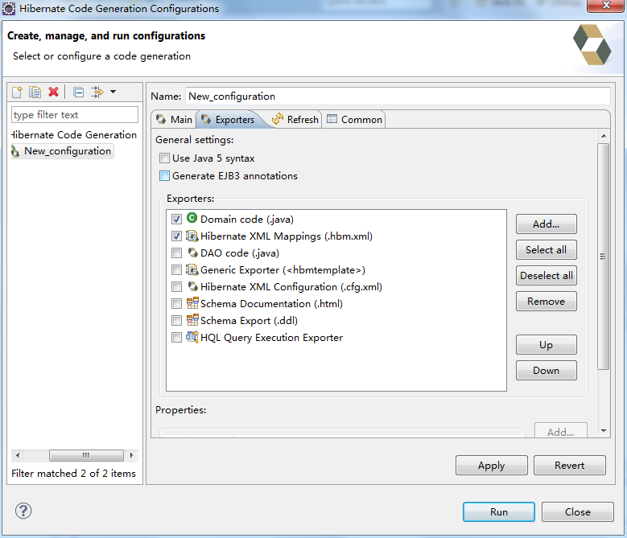Click the Down button
The height and width of the screenshot is (538, 627).
click(x=547, y=370)
